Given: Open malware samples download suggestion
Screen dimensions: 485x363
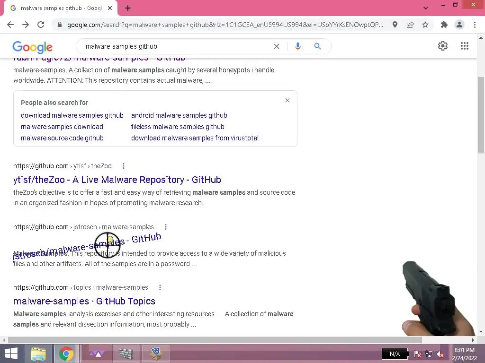Looking at the screenshot, I should click(x=62, y=127).
